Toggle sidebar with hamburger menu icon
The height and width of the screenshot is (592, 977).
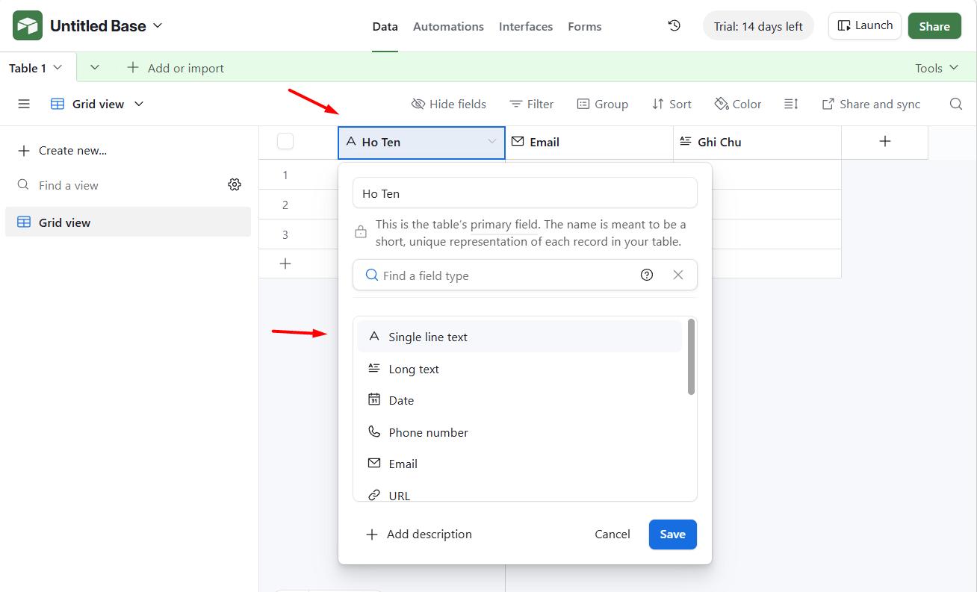pyautogui.click(x=24, y=104)
